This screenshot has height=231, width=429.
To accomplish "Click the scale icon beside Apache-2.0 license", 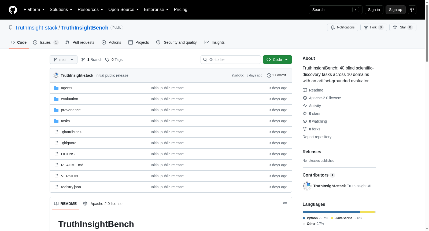I will [305, 98].
